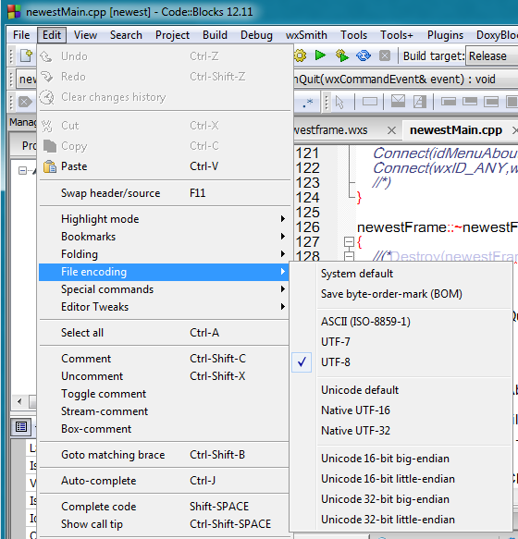
Task: Choose Unicode 16-bit big-endian encoding
Action: coord(401,459)
